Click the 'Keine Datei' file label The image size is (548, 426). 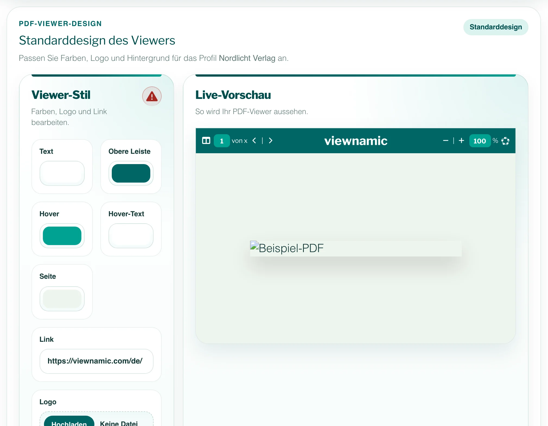[x=119, y=423]
